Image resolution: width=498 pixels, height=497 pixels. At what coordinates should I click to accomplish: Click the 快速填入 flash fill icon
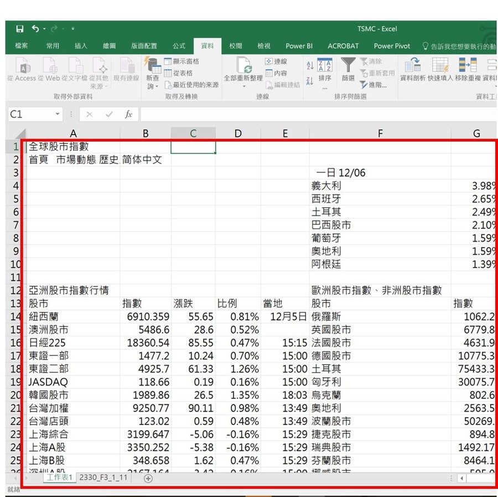point(439,71)
